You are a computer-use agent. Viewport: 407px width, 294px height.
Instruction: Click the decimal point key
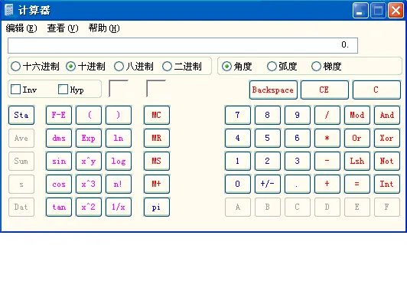click(x=298, y=184)
